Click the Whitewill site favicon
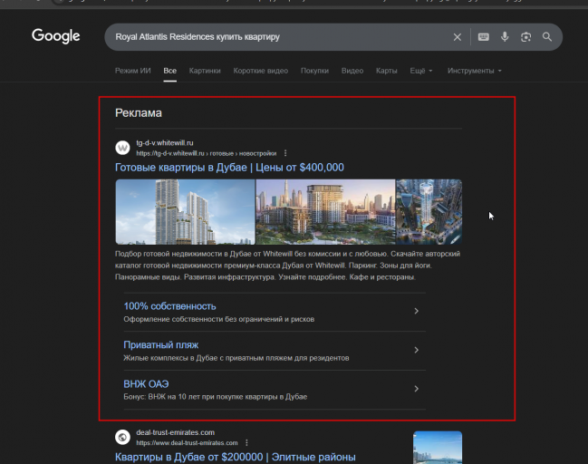This screenshot has height=464, width=588. pos(122,148)
